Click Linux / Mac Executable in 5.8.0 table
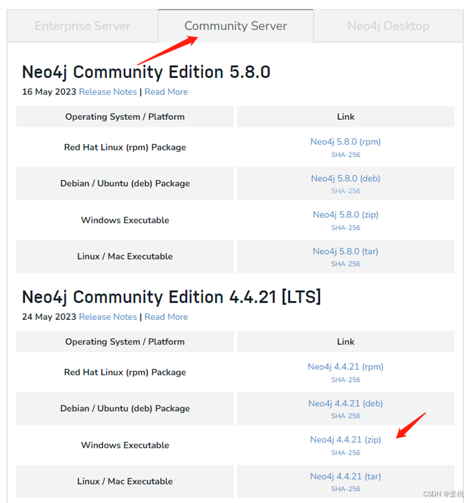 click(125, 257)
